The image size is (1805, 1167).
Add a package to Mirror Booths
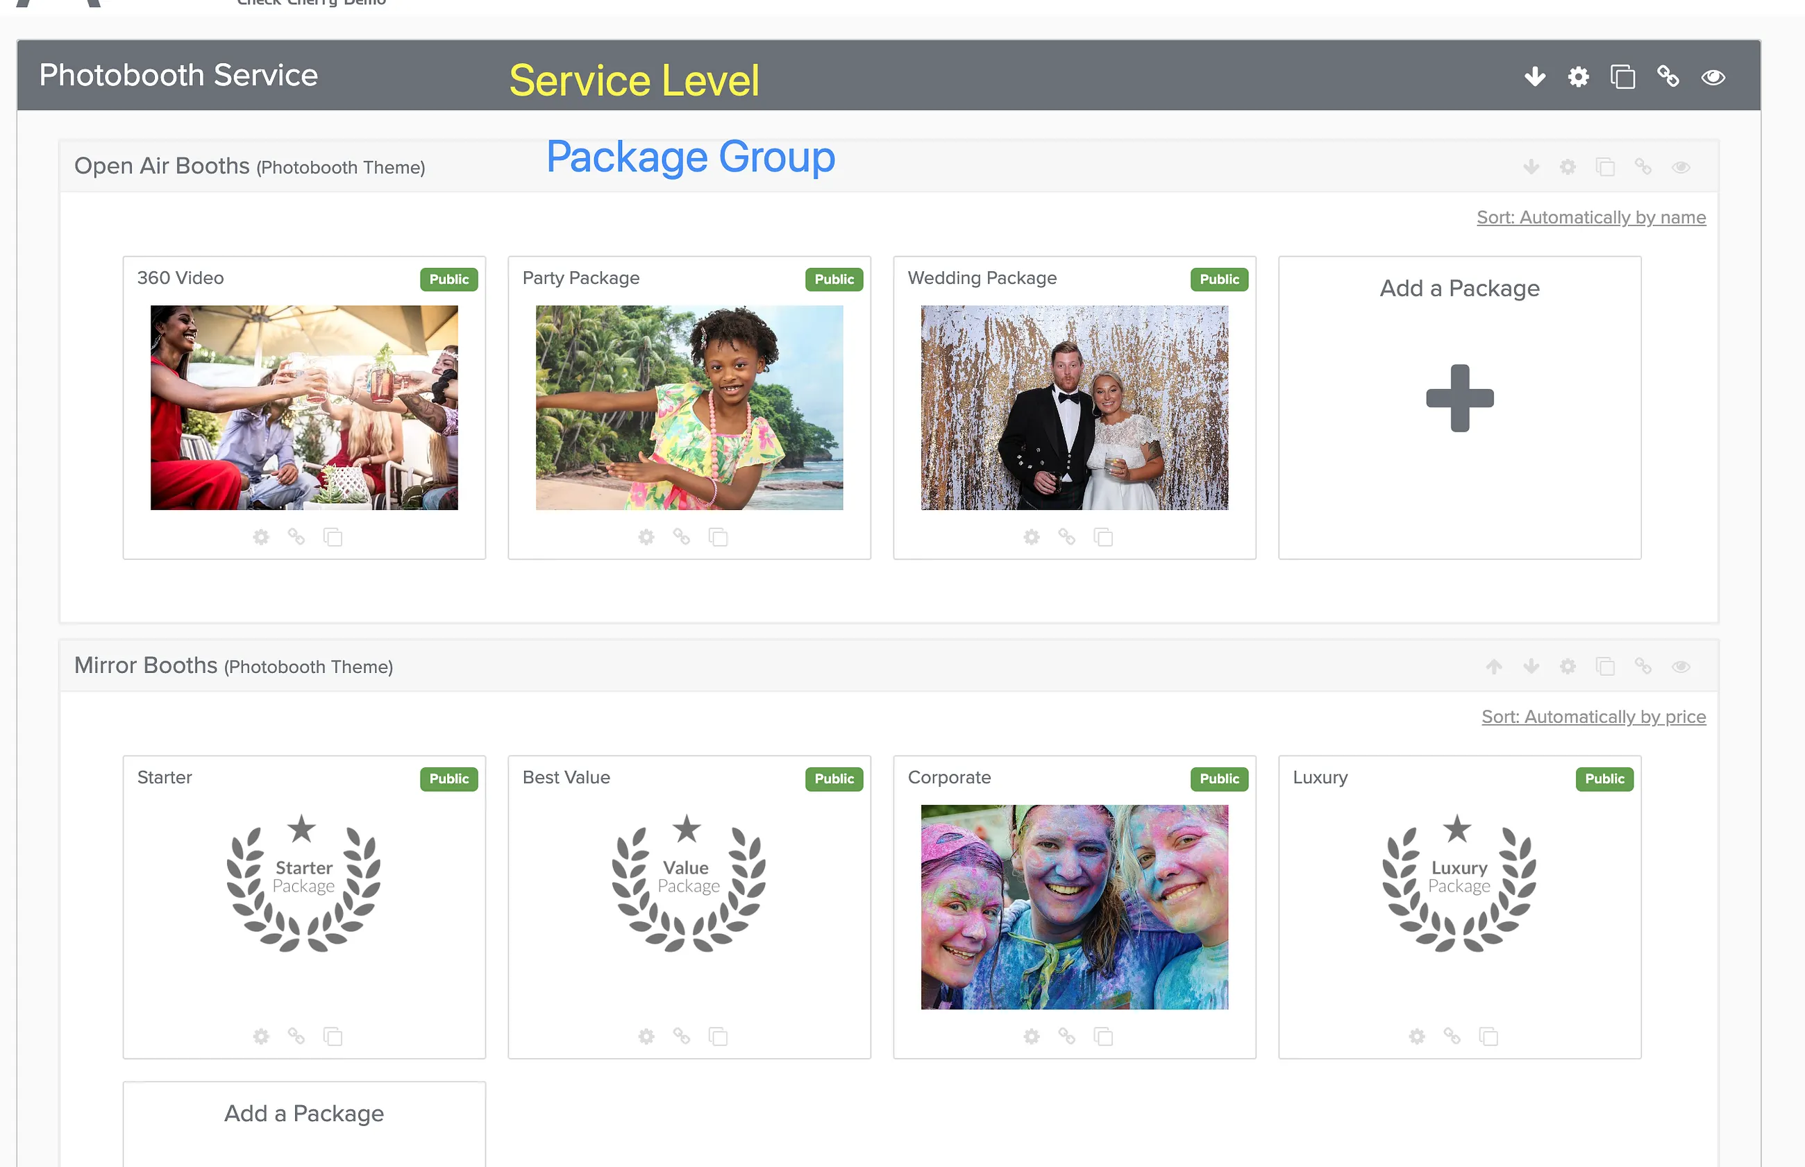304,1125
